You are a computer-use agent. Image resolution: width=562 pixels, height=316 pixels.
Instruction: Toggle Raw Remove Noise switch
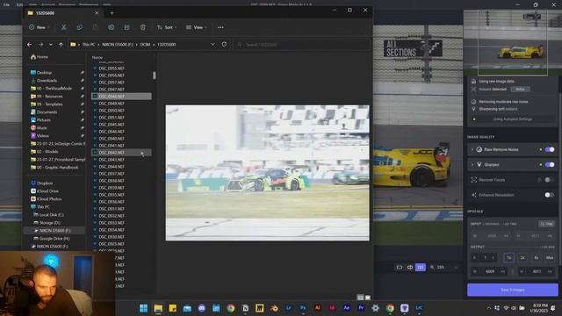point(550,149)
